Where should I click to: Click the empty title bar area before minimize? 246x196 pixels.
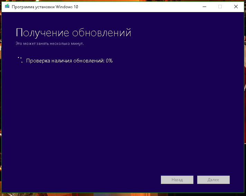pos(138,7)
